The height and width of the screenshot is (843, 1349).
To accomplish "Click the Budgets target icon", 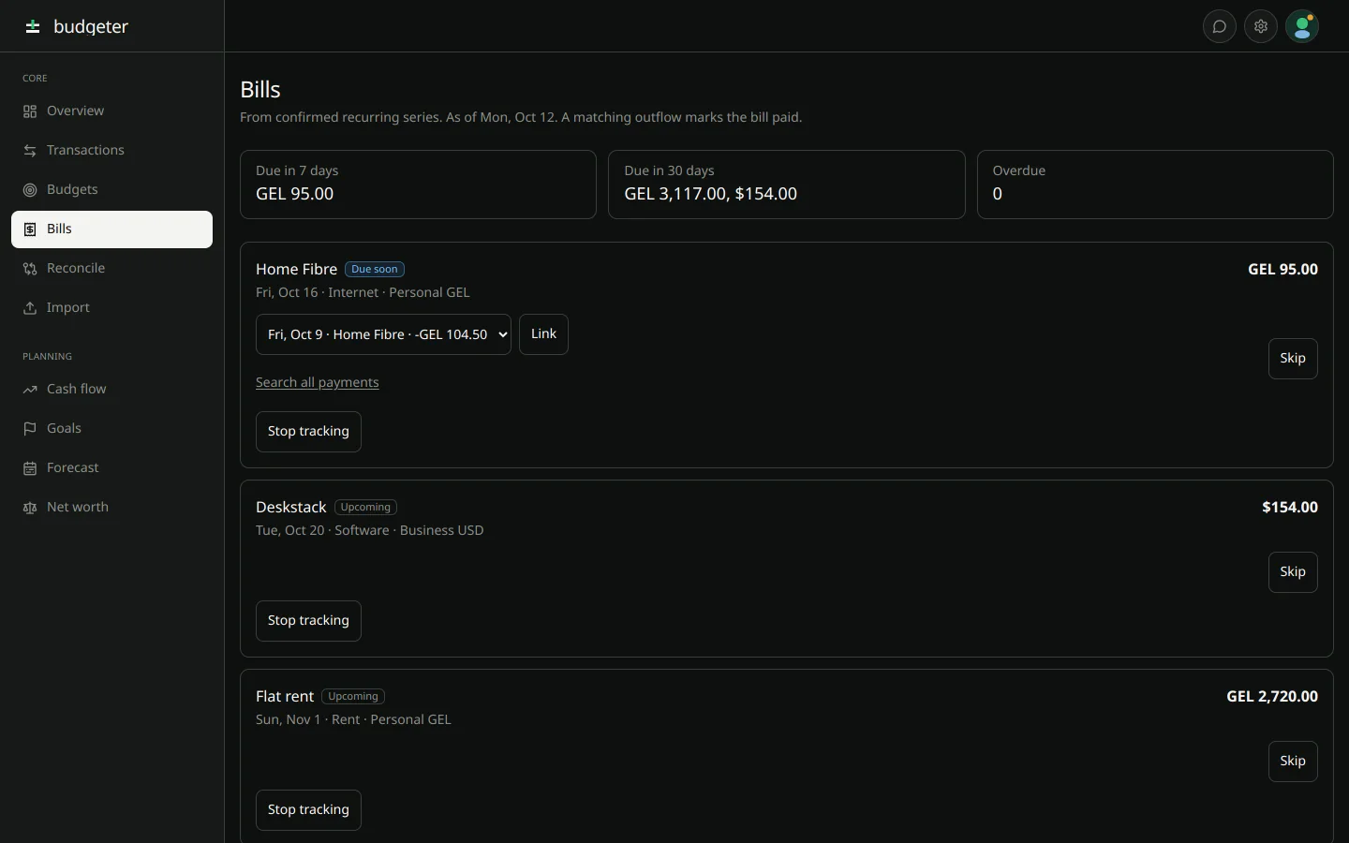I will point(30,190).
